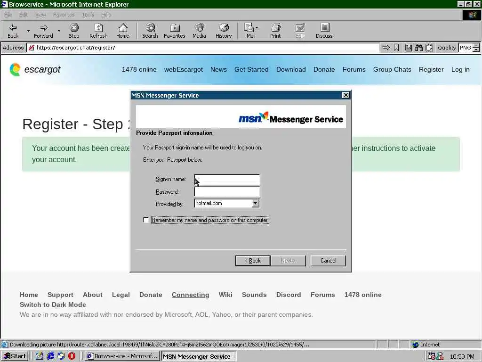Open the Mail button dropdown arrow
Screen dimensions: 482x362
[x=257, y=28]
